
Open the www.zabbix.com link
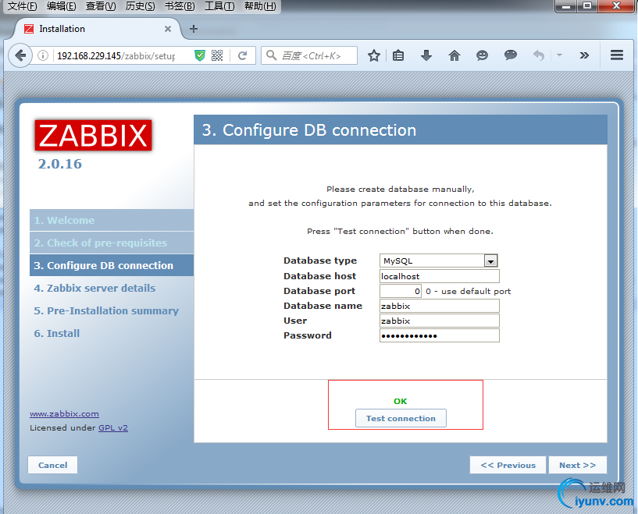[64, 413]
